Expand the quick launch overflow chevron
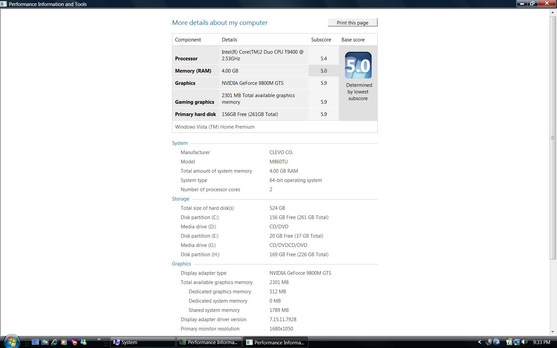The height and width of the screenshot is (348, 557). click(x=99, y=339)
